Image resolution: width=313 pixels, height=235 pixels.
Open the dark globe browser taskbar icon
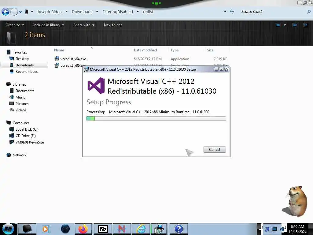[x=65, y=229]
